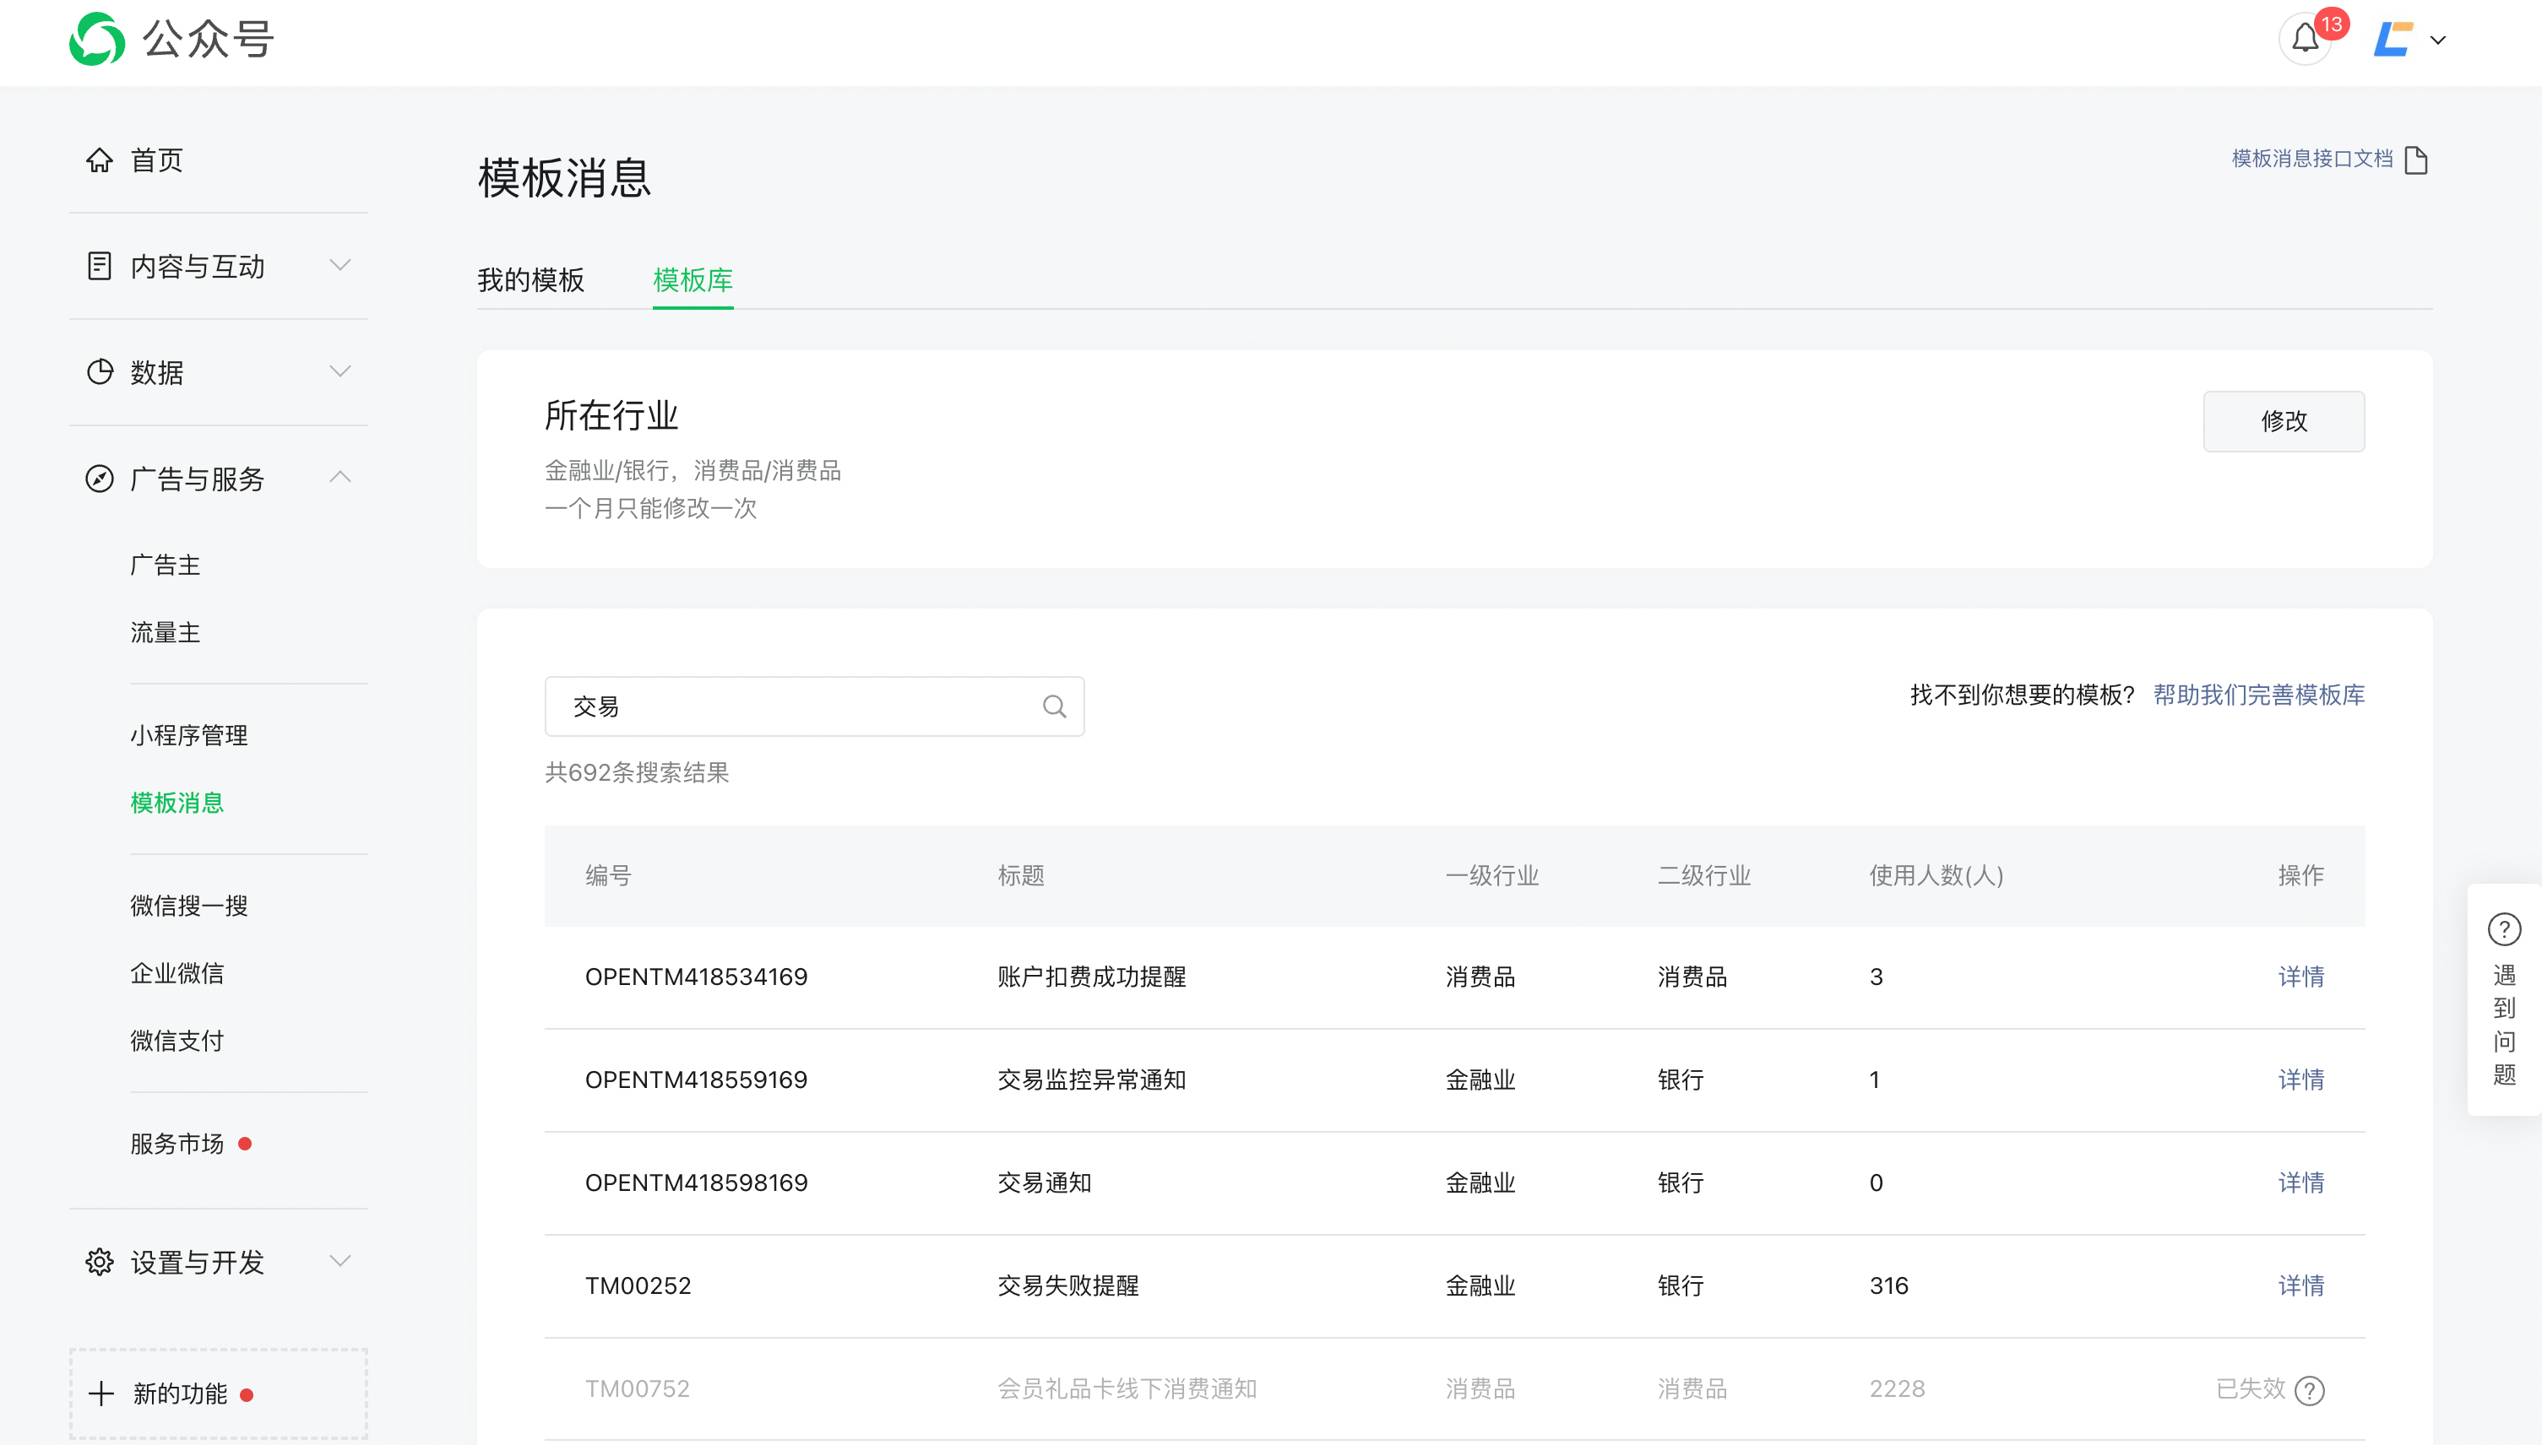Image resolution: width=2542 pixels, height=1445 pixels.
Task: Click the question mark next to 已失效
Action: click(2311, 1390)
